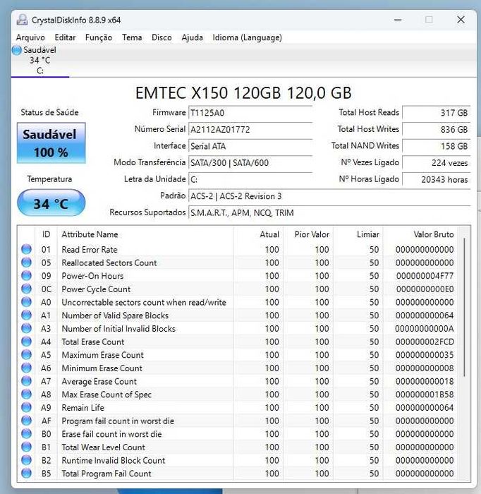Click the status orb for Maximum Erase Count

coord(26,355)
